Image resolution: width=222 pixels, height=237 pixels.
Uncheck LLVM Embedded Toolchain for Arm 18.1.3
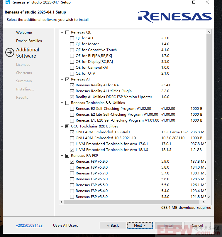[x=72, y=150]
